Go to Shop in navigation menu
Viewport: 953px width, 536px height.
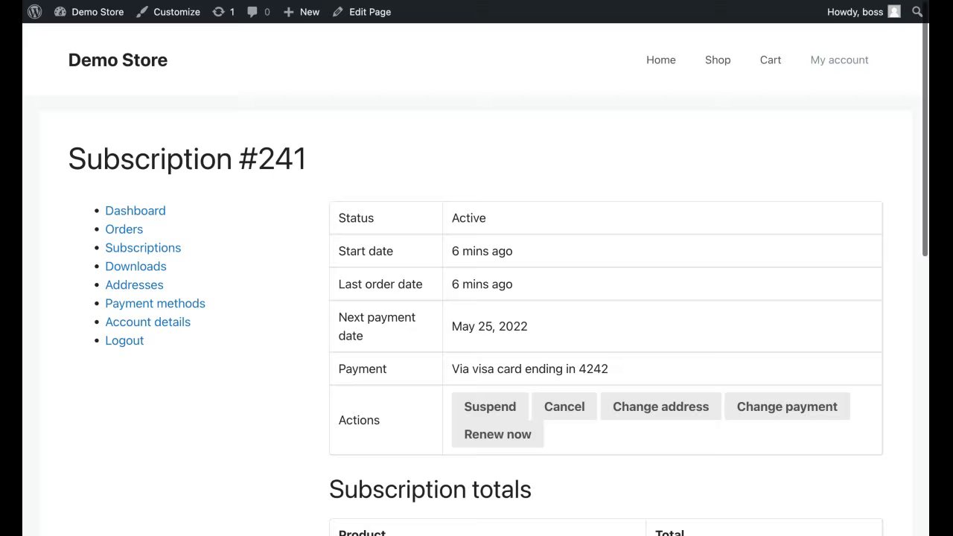[718, 60]
